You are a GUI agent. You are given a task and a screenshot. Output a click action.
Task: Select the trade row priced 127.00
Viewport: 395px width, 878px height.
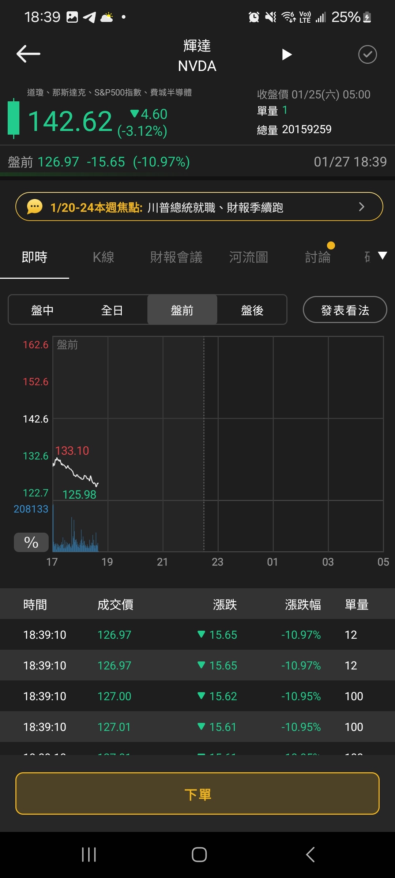[x=197, y=696]
